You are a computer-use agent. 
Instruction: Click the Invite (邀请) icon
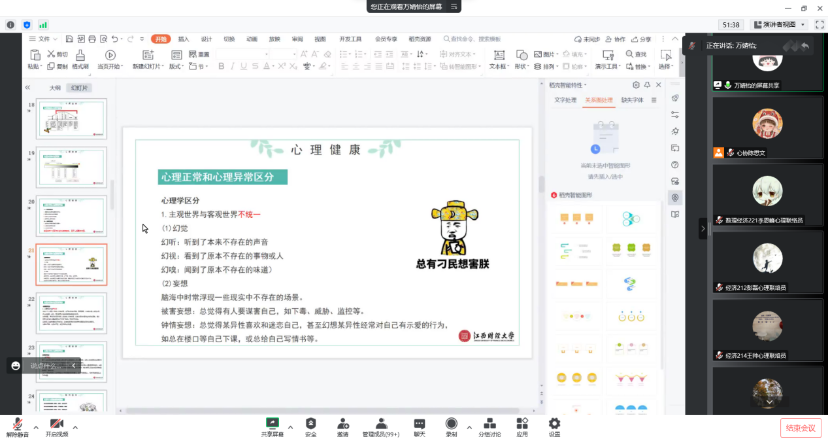coord(342,424)
